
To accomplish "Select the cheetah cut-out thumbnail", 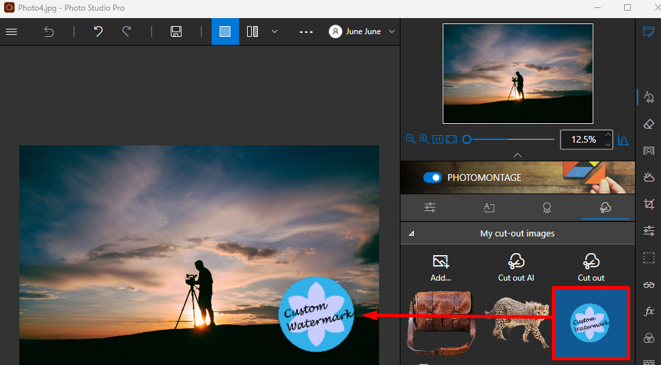I will pyautogui.click(x=517, y=321).
